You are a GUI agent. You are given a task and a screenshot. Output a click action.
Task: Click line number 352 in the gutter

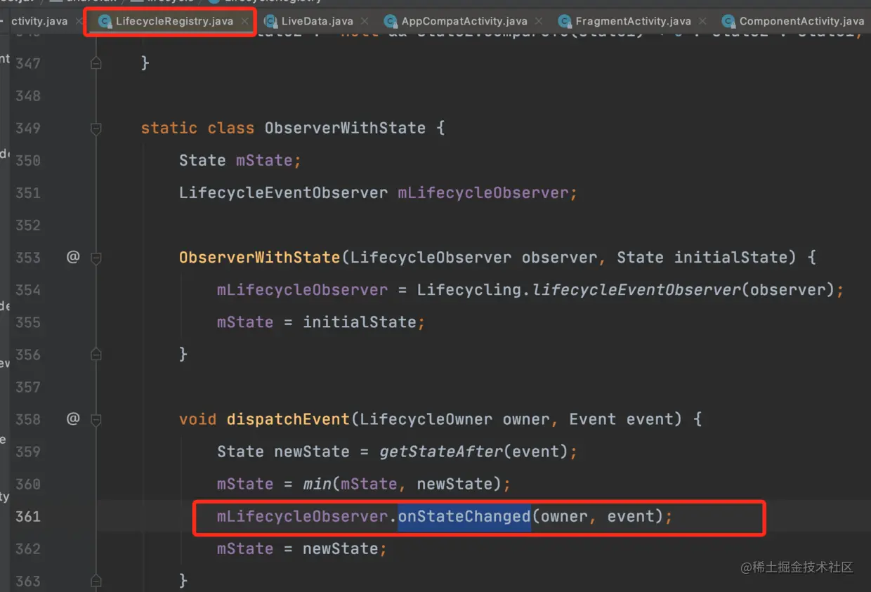tap(28, 225)
